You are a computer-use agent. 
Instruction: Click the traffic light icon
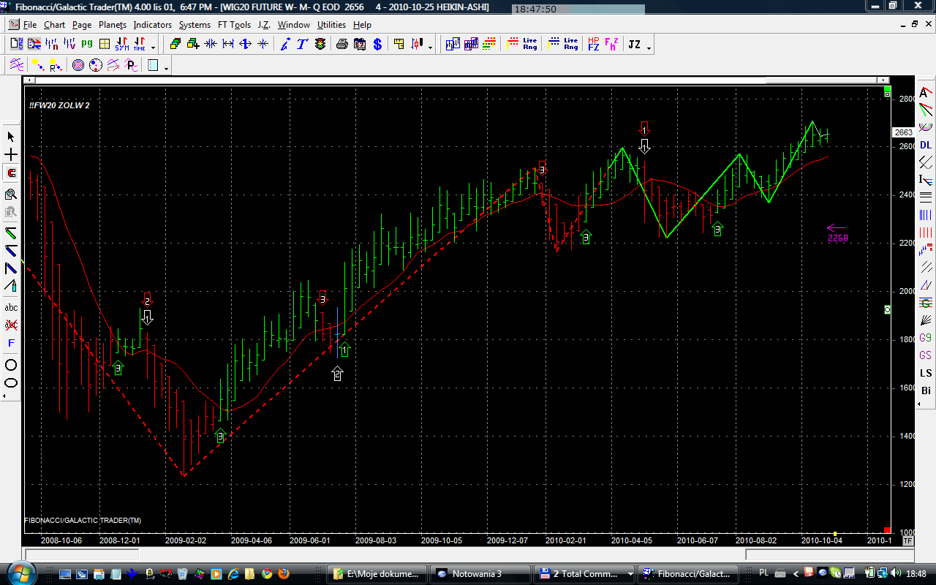[x=320, y=45]
